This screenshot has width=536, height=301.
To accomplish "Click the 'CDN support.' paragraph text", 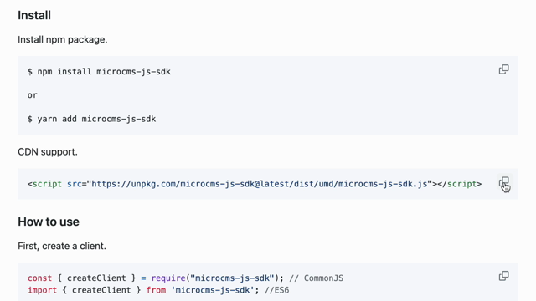I will 48,152.
